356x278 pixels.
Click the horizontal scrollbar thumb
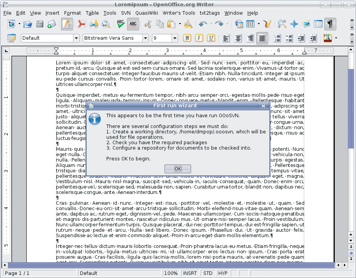tap(172, 265)
